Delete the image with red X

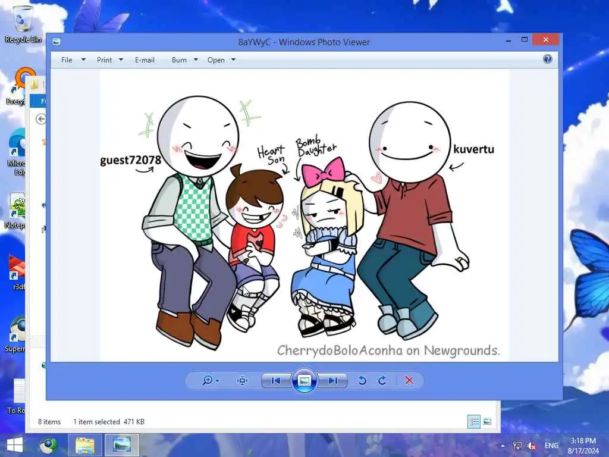click(409, 380)
